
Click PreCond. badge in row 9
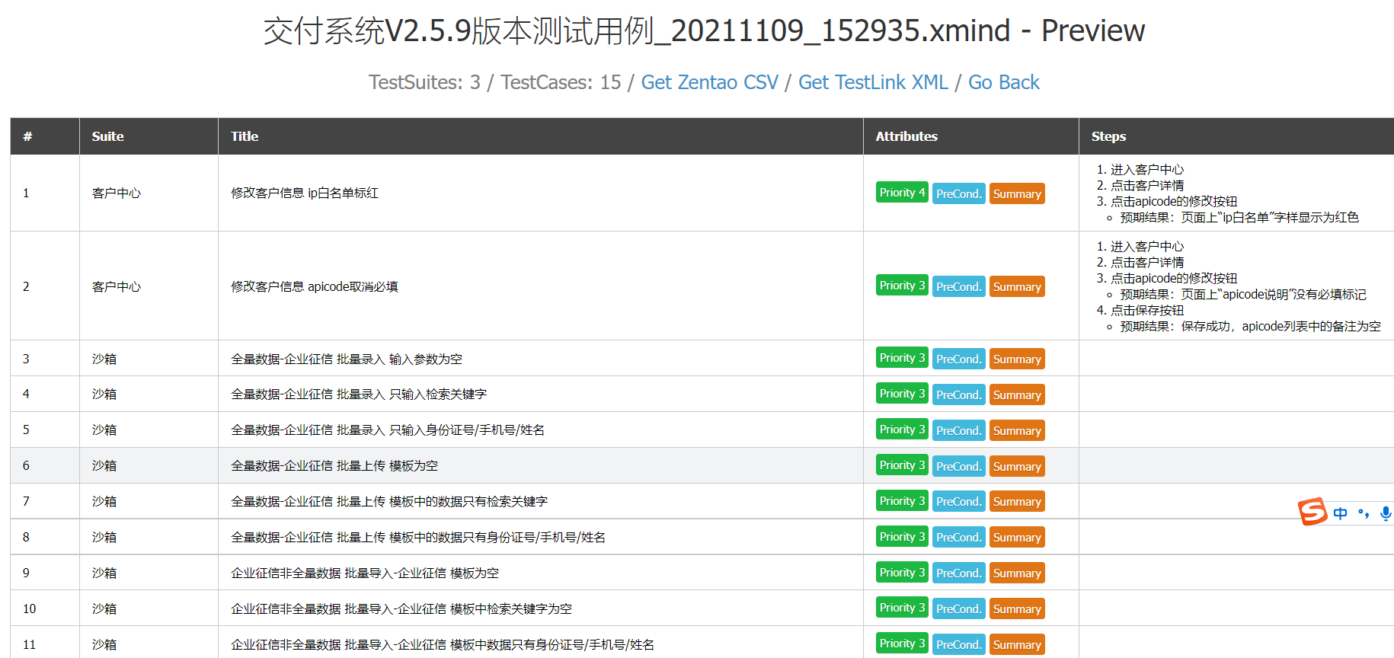959,573
